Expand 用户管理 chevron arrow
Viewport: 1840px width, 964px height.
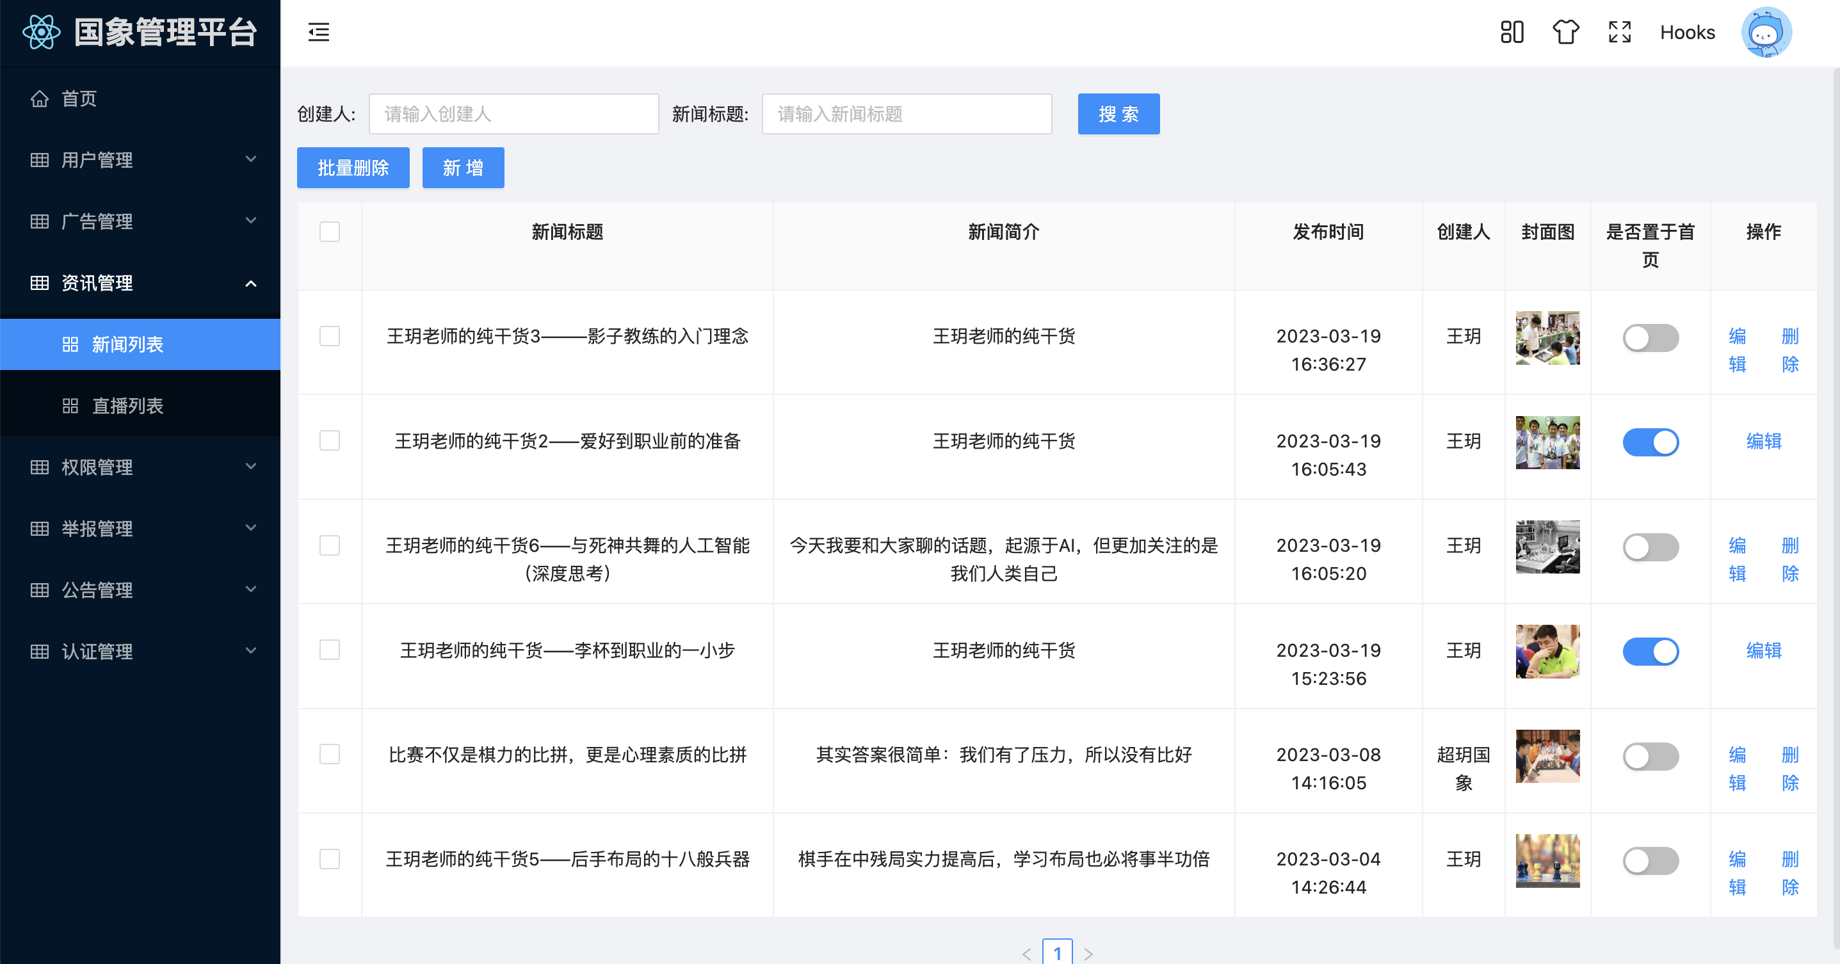click(251, 159)
